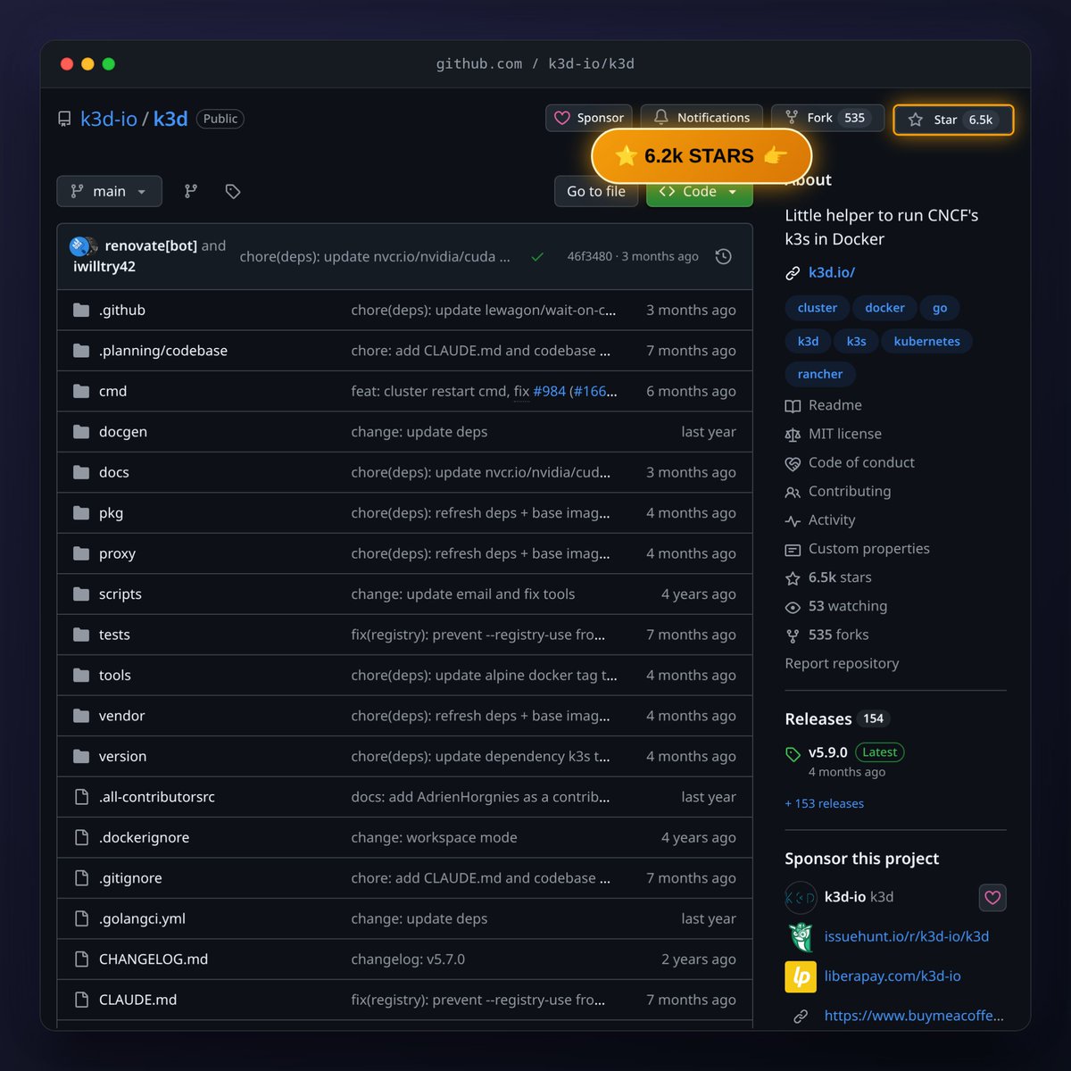Screen dimensions: 1071x1071
Task: Select the go topic tag
Action: point(940,308)
